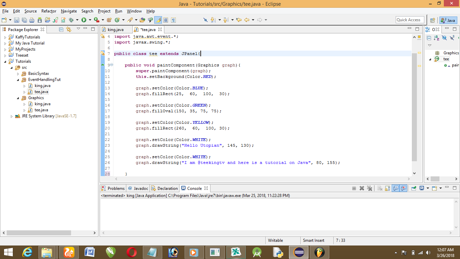Switch to the king.java editor tab
Viewport: 460px width, 259px height.
(115, 30)
